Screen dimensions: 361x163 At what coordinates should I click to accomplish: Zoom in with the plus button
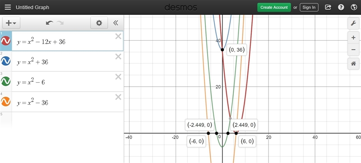[x=353, y=38]
